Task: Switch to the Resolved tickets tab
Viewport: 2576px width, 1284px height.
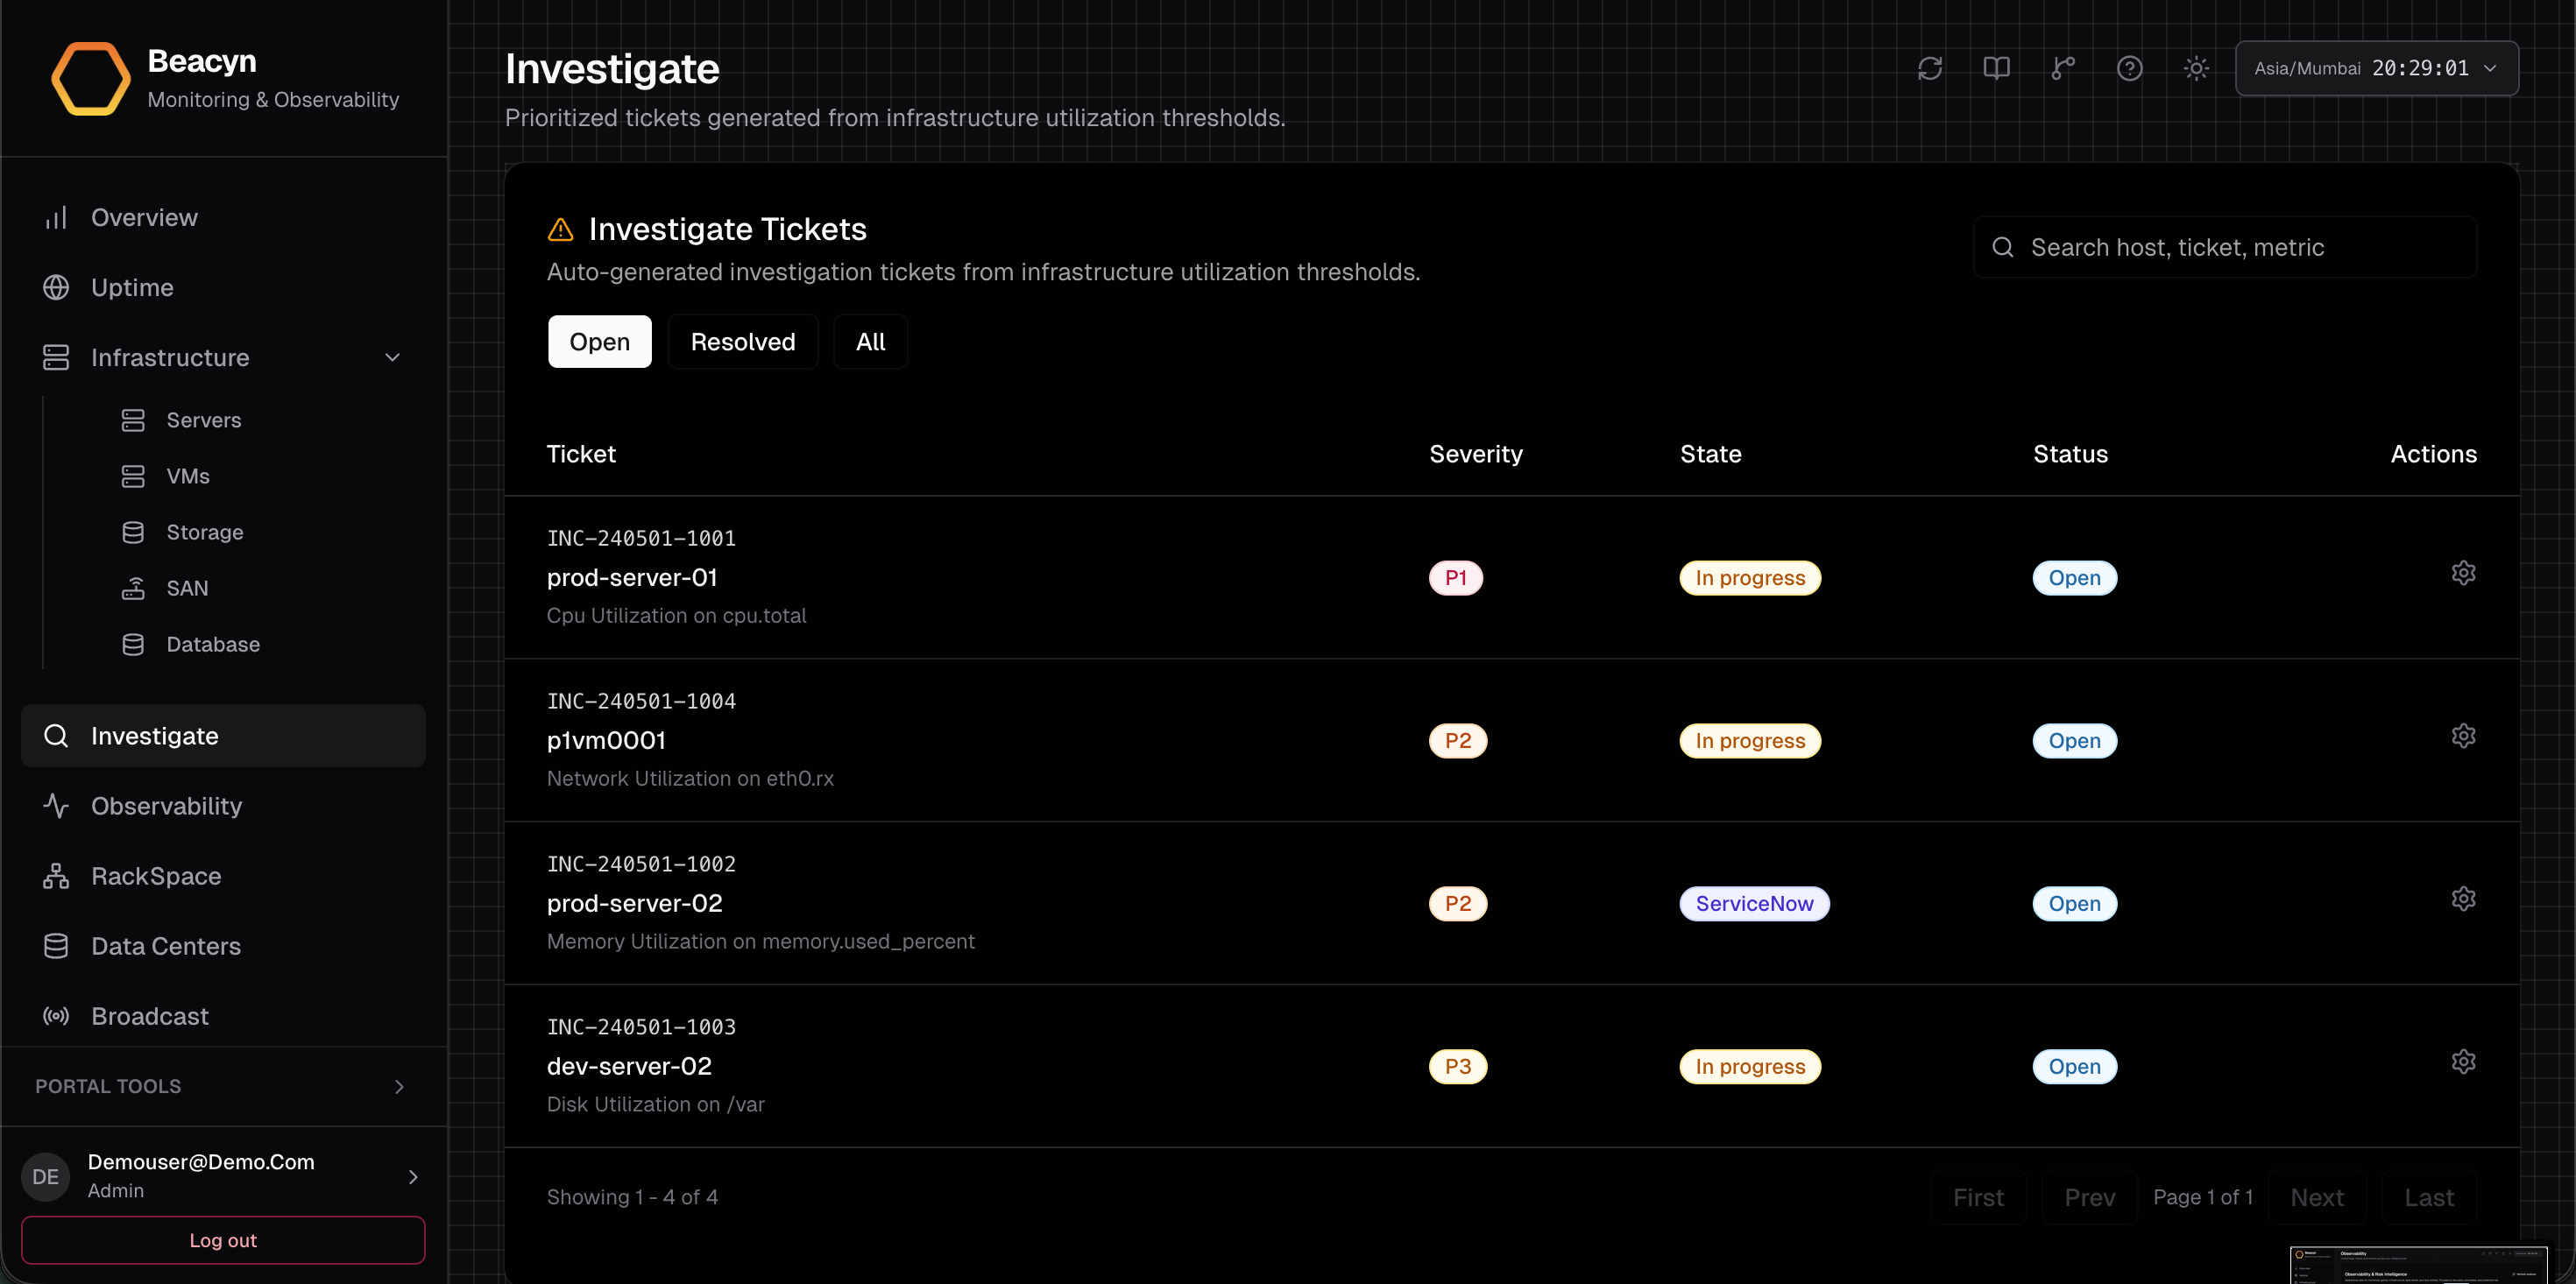Action: [743, 342]
